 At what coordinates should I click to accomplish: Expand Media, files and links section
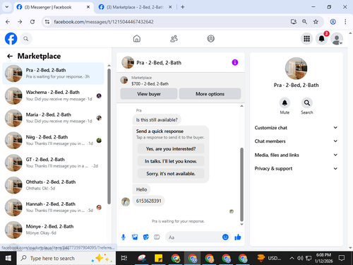(296, 155)
